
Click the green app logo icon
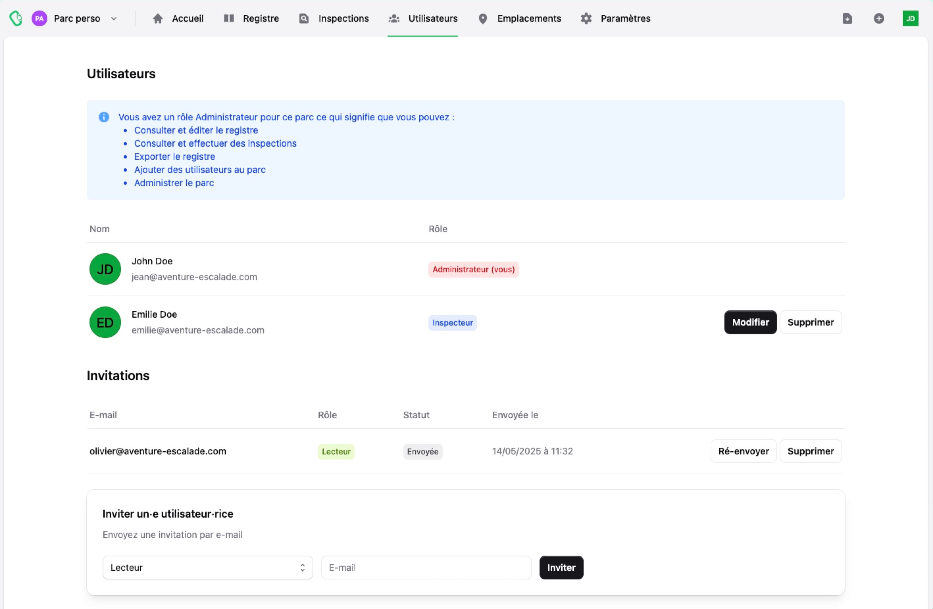16,18
